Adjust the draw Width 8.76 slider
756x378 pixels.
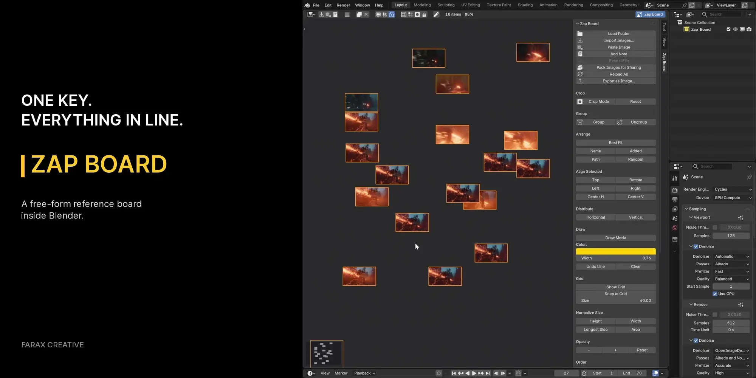tap(616, 258)
